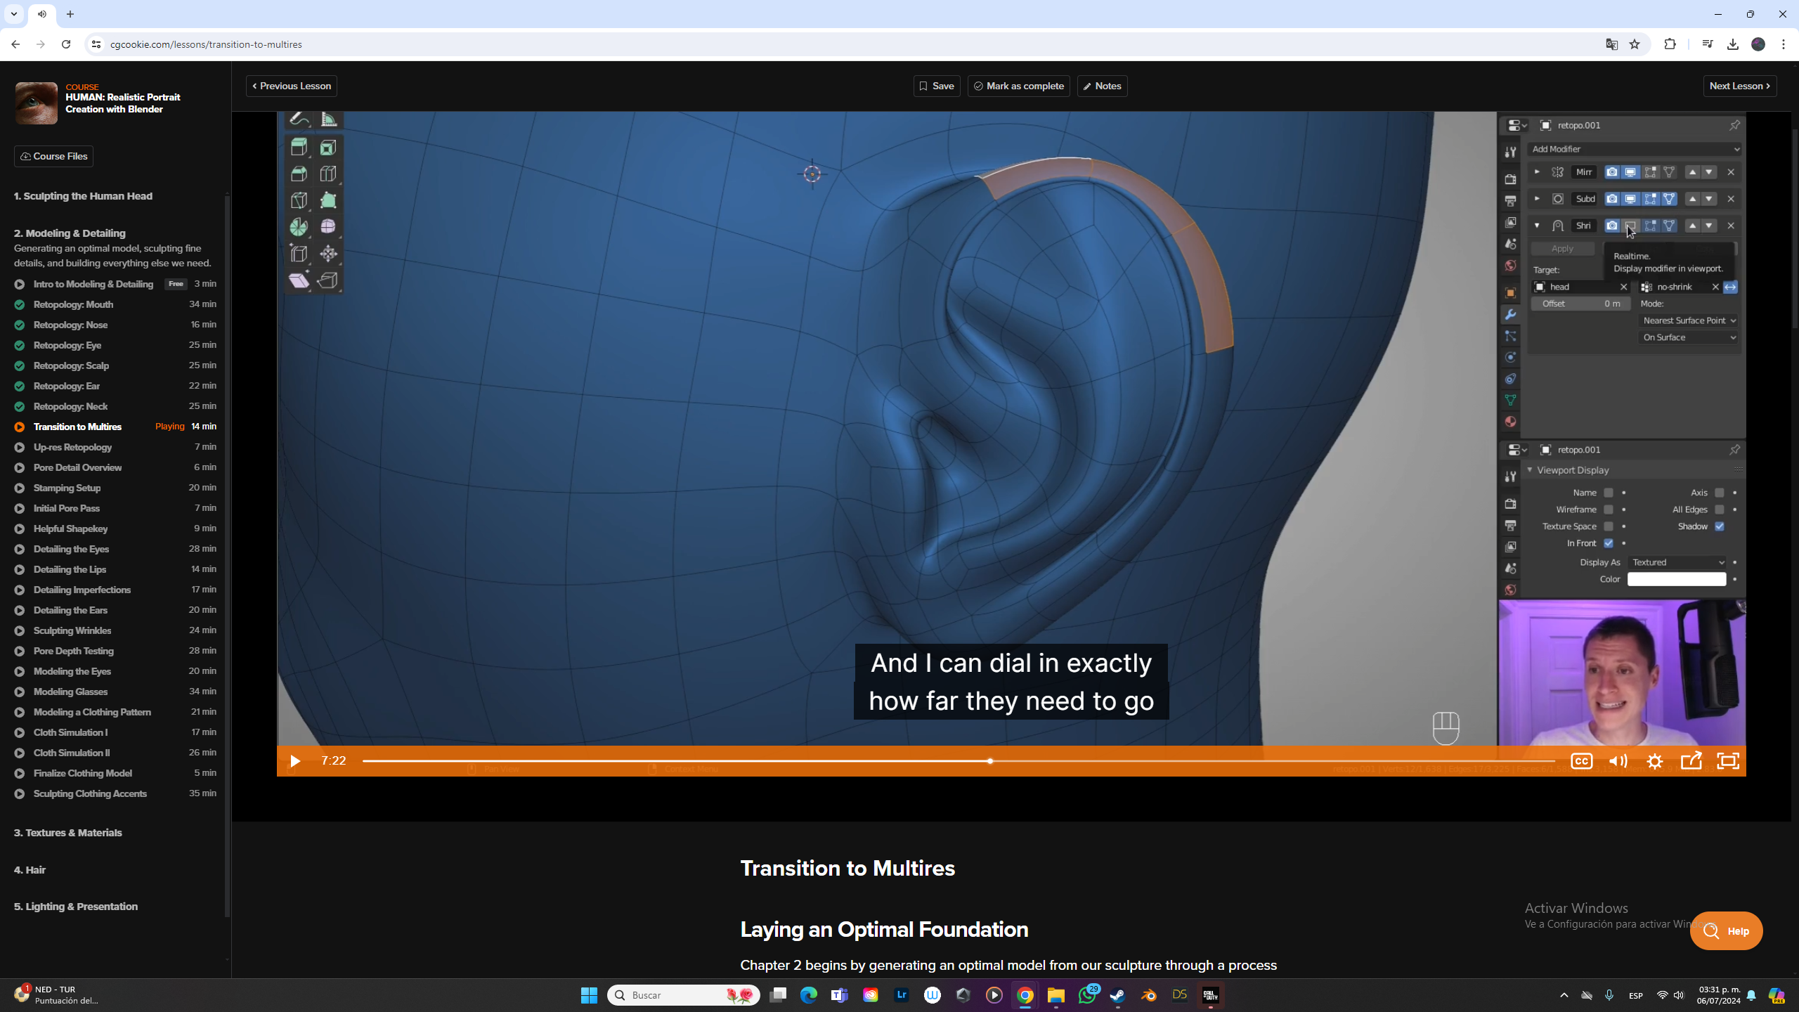
Task: Enter fullscreen mode on the video
Action: tap(1727, 761)
